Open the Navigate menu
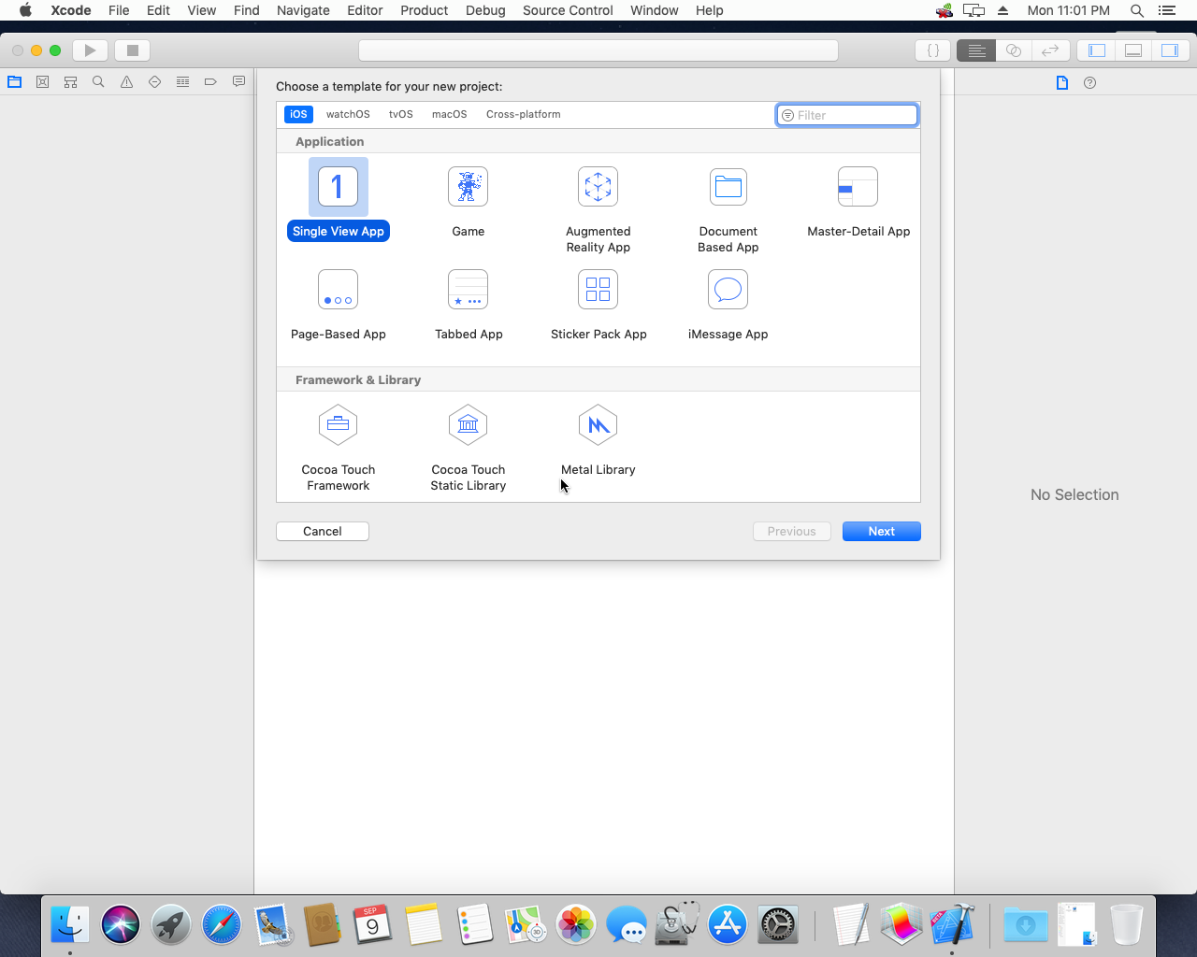The width and height of the screenshot is (1197, 957). [x=303, y=10]
